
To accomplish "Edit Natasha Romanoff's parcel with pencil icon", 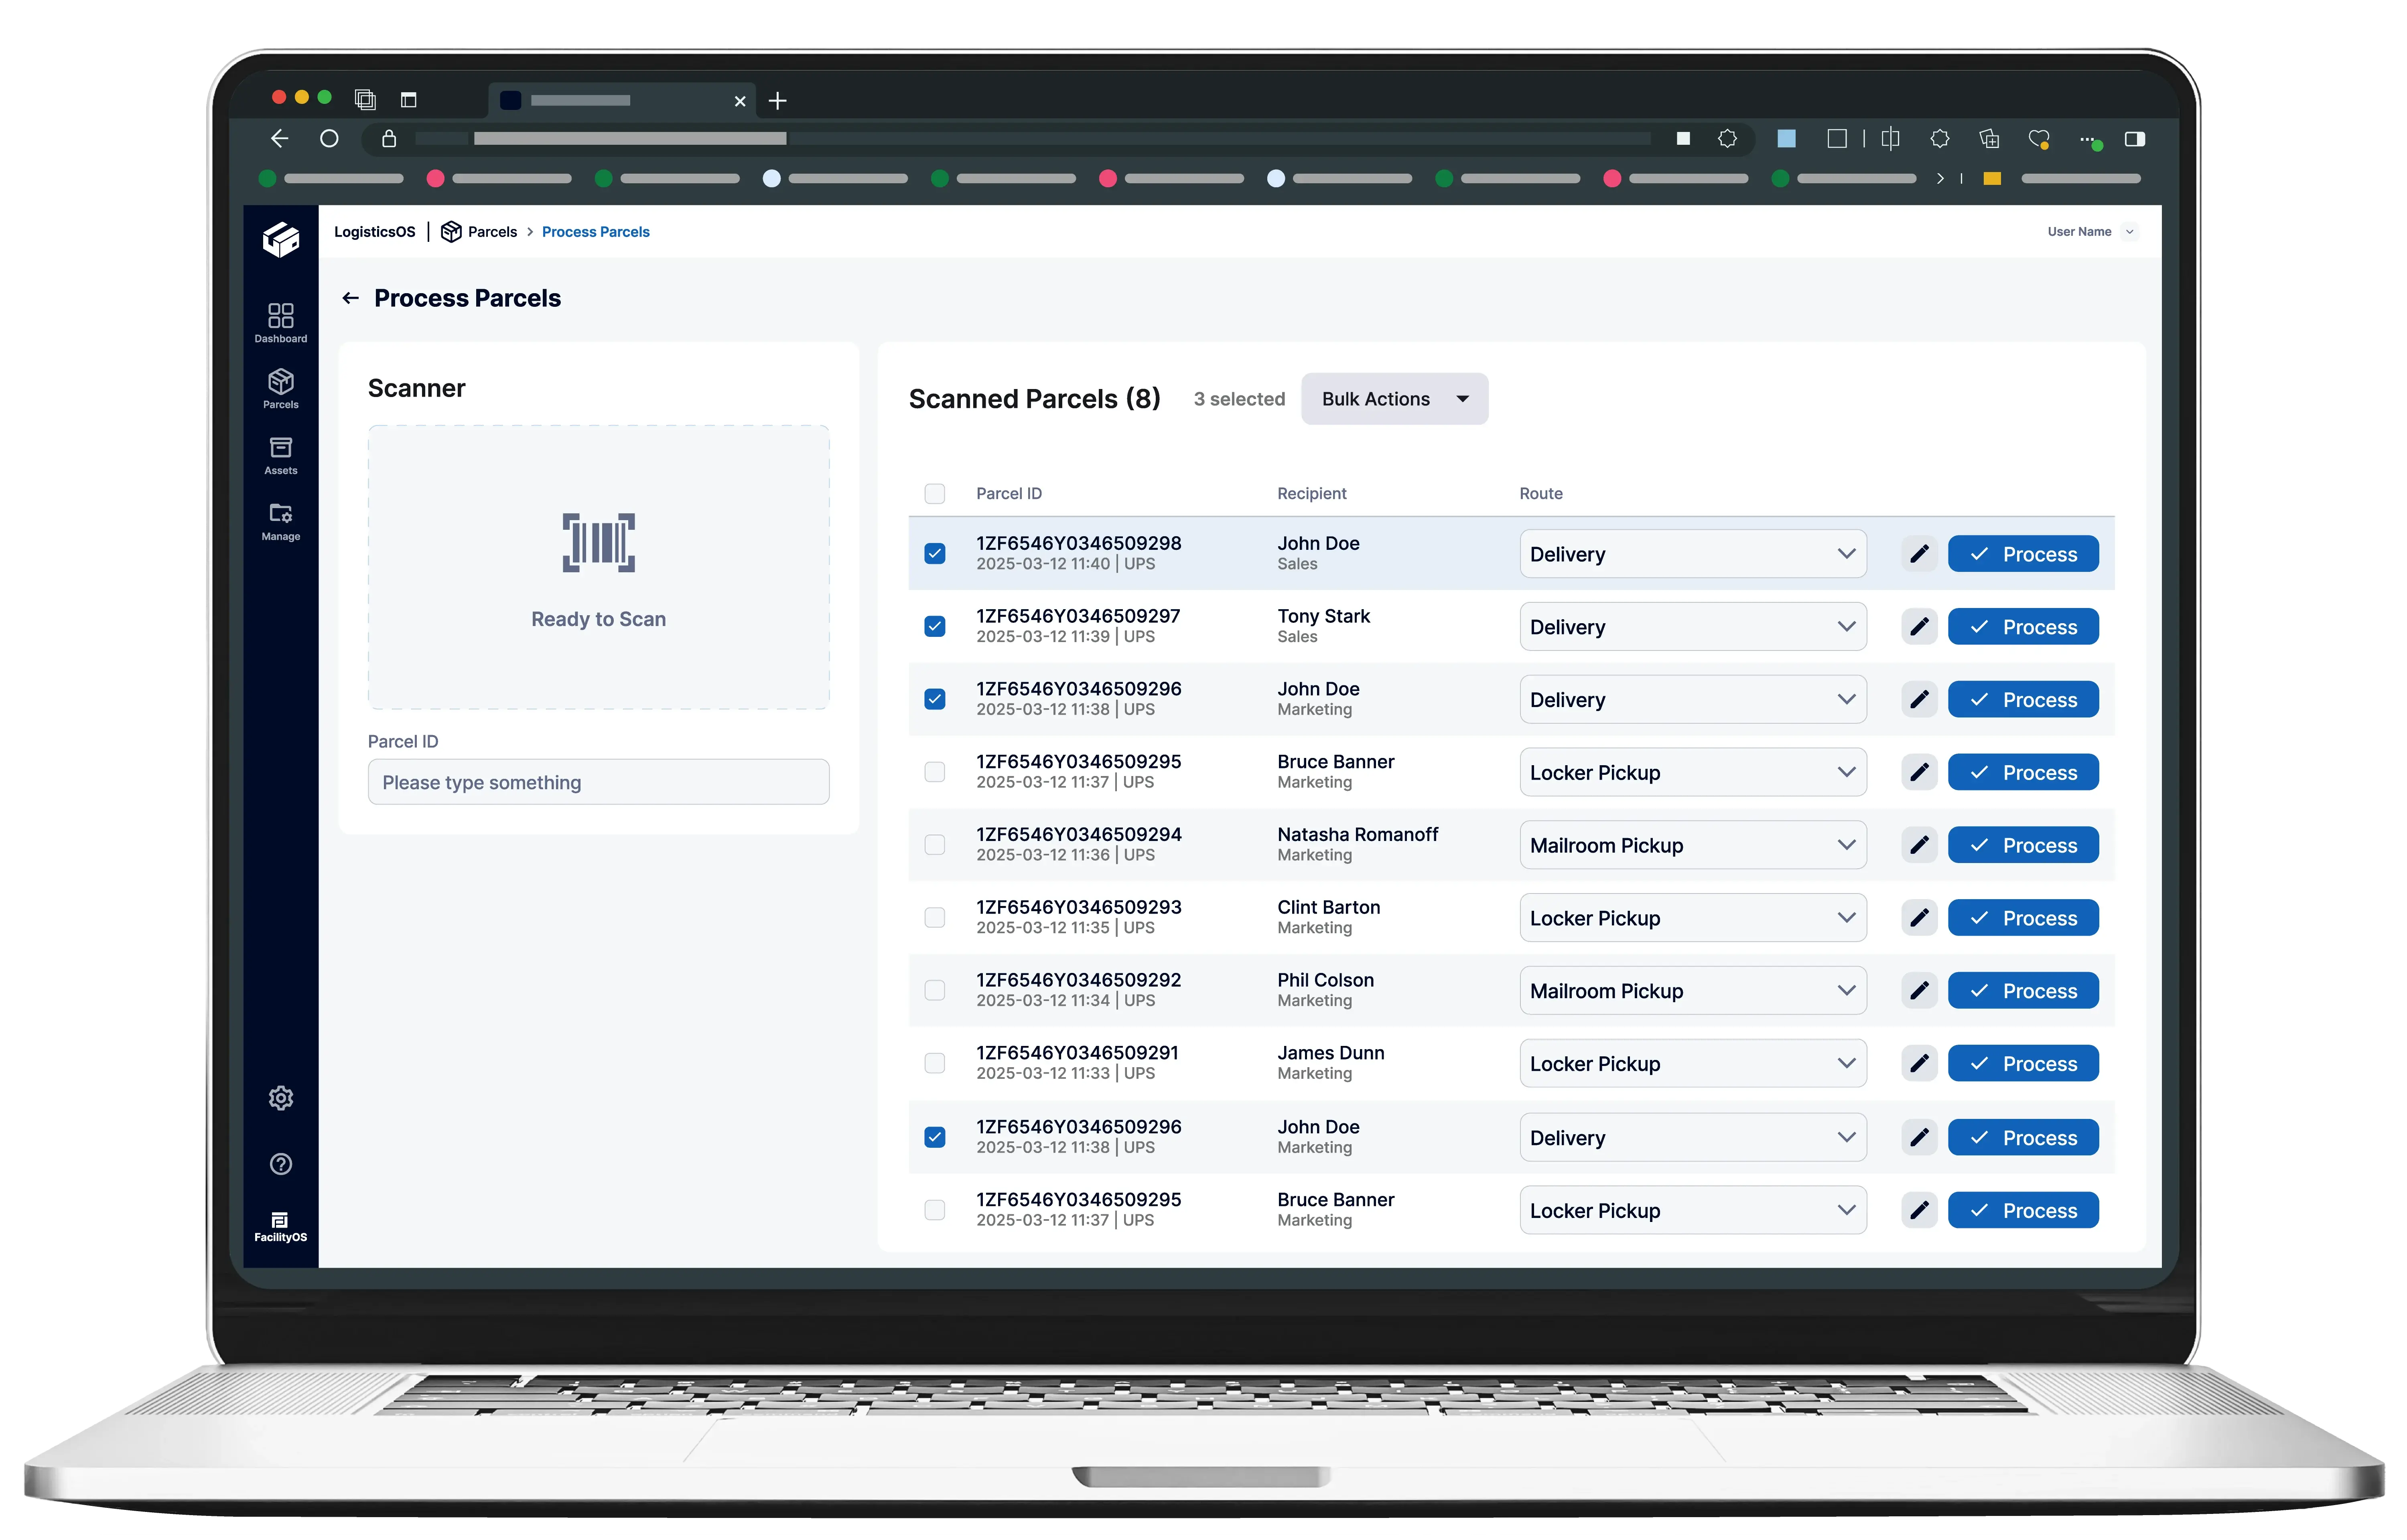I will tap(1919, 845).
